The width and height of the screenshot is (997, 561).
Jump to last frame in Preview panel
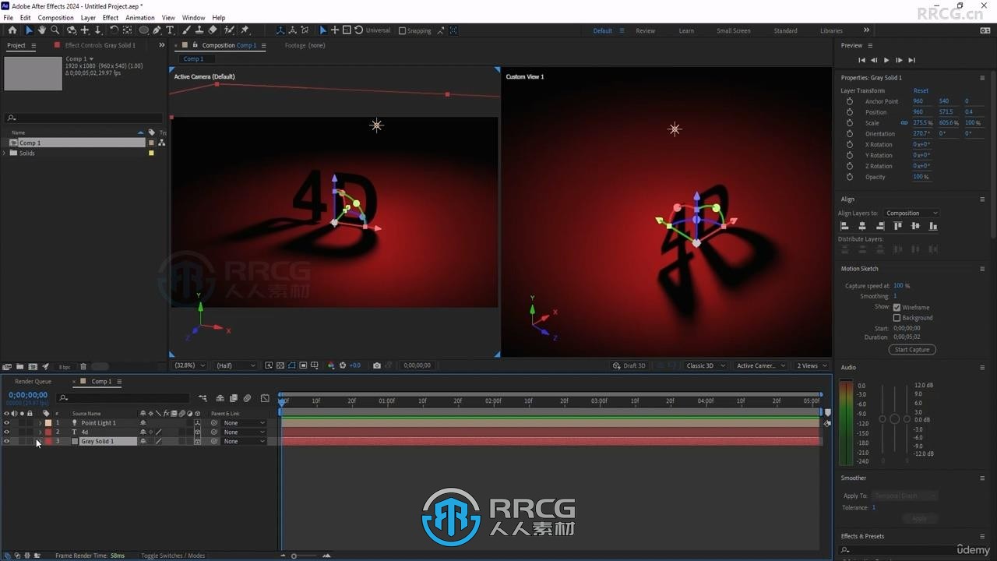[911, 60]
